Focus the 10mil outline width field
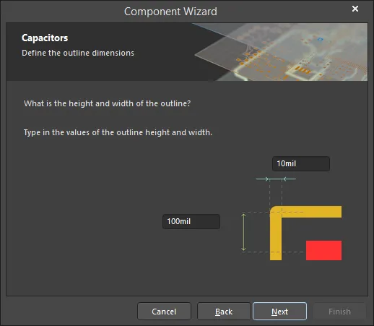Viewport: 374px width, 326px height. click(x=301, y=163)
